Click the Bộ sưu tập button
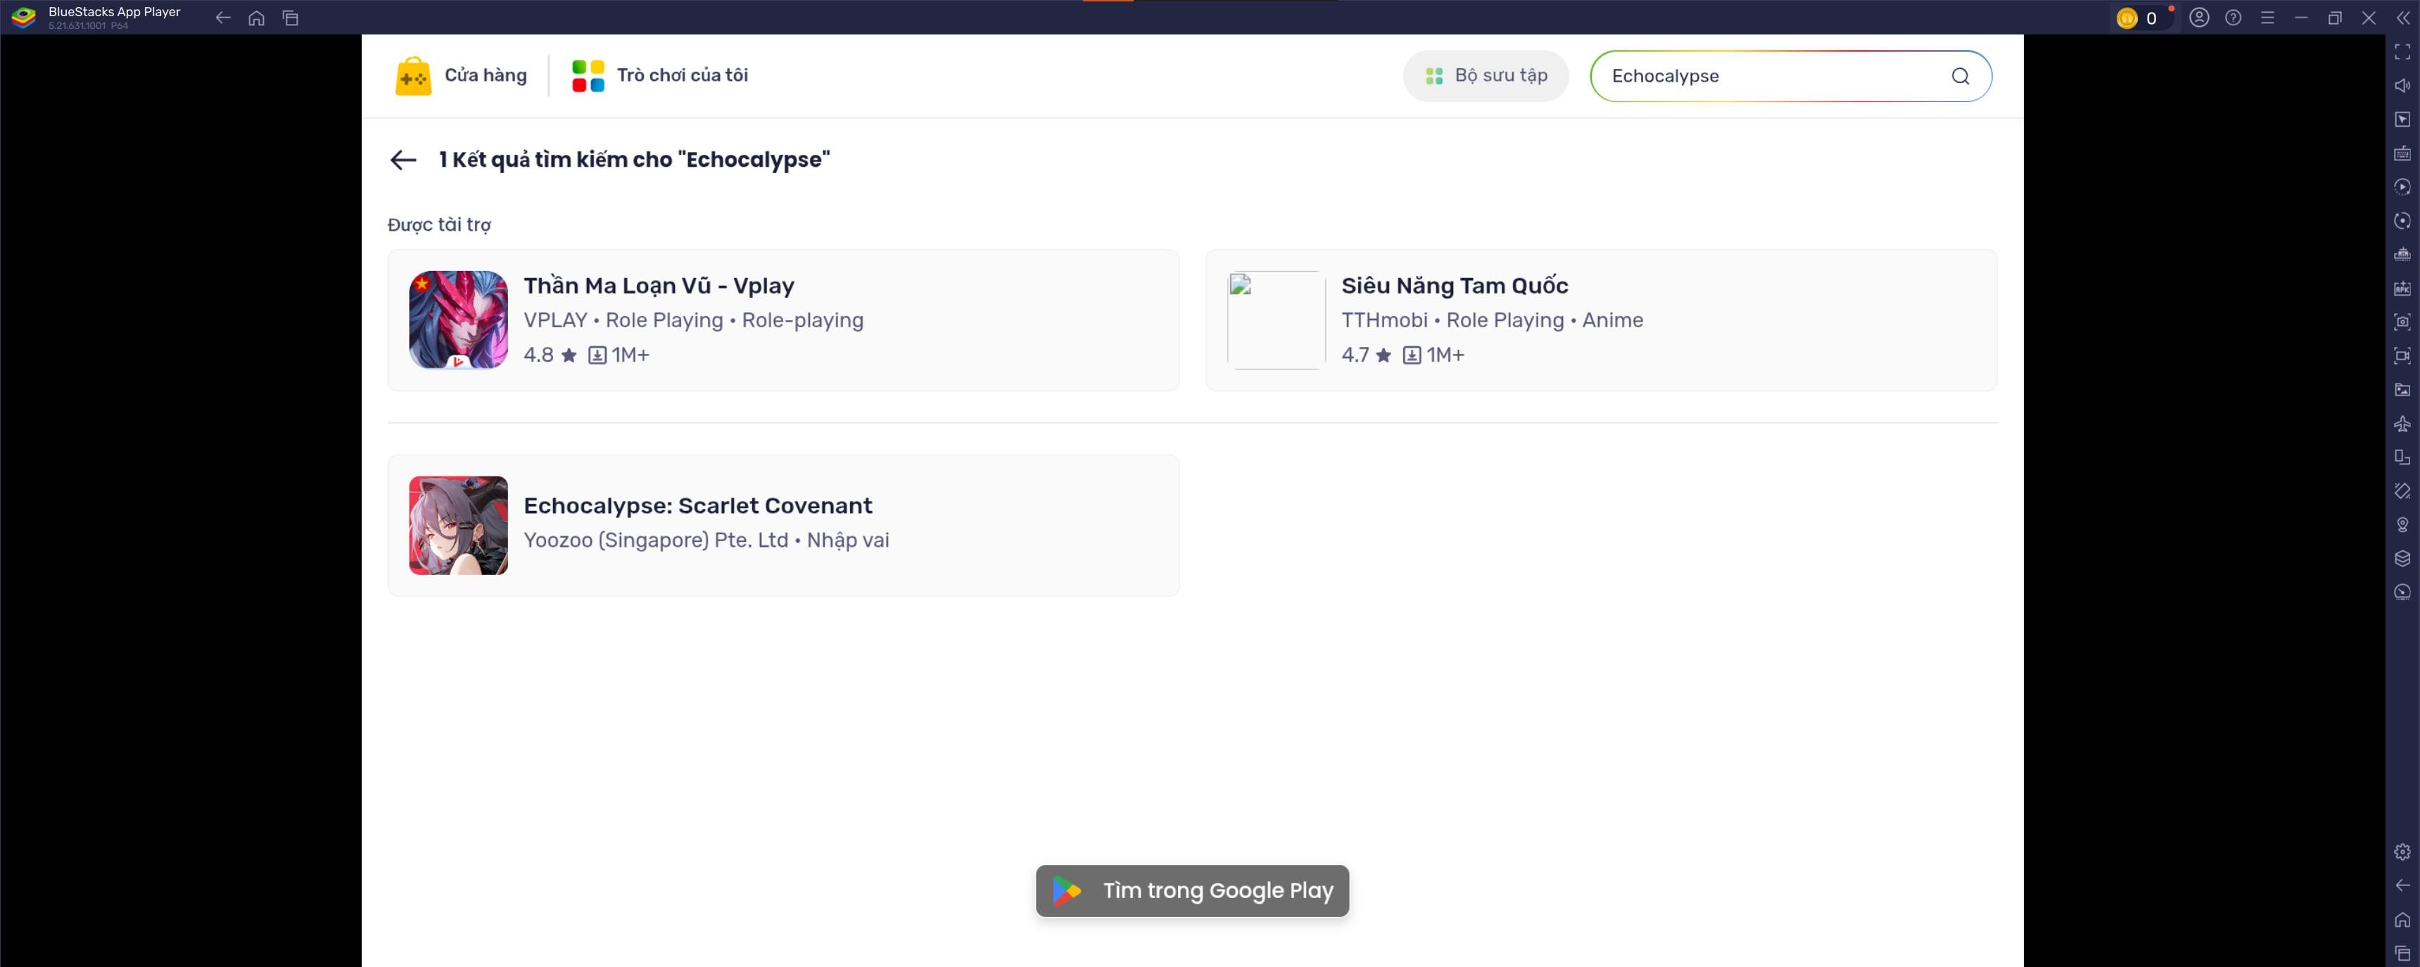Screen dimensions: 2420x967 click(1485, 76)
